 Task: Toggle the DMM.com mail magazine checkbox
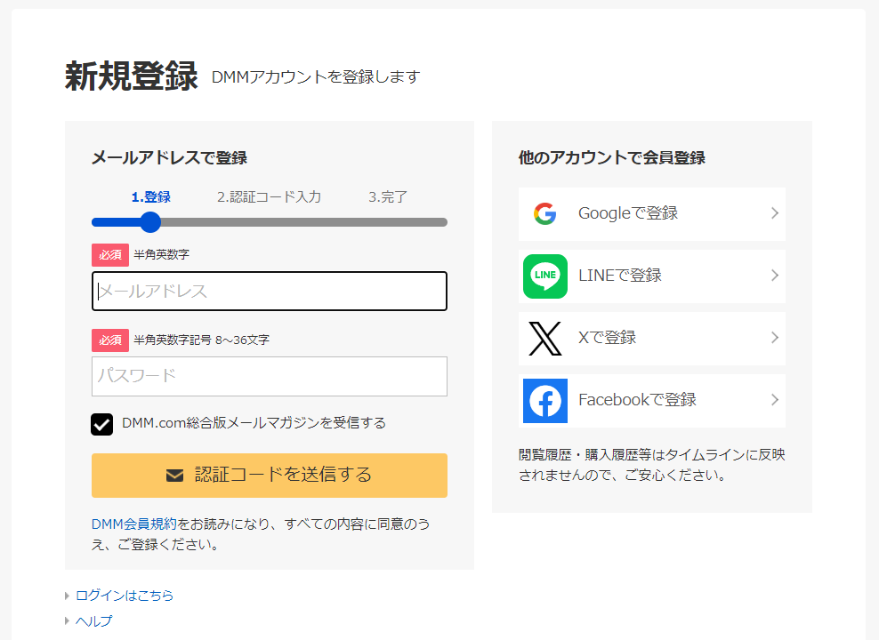tap(102, 424)
